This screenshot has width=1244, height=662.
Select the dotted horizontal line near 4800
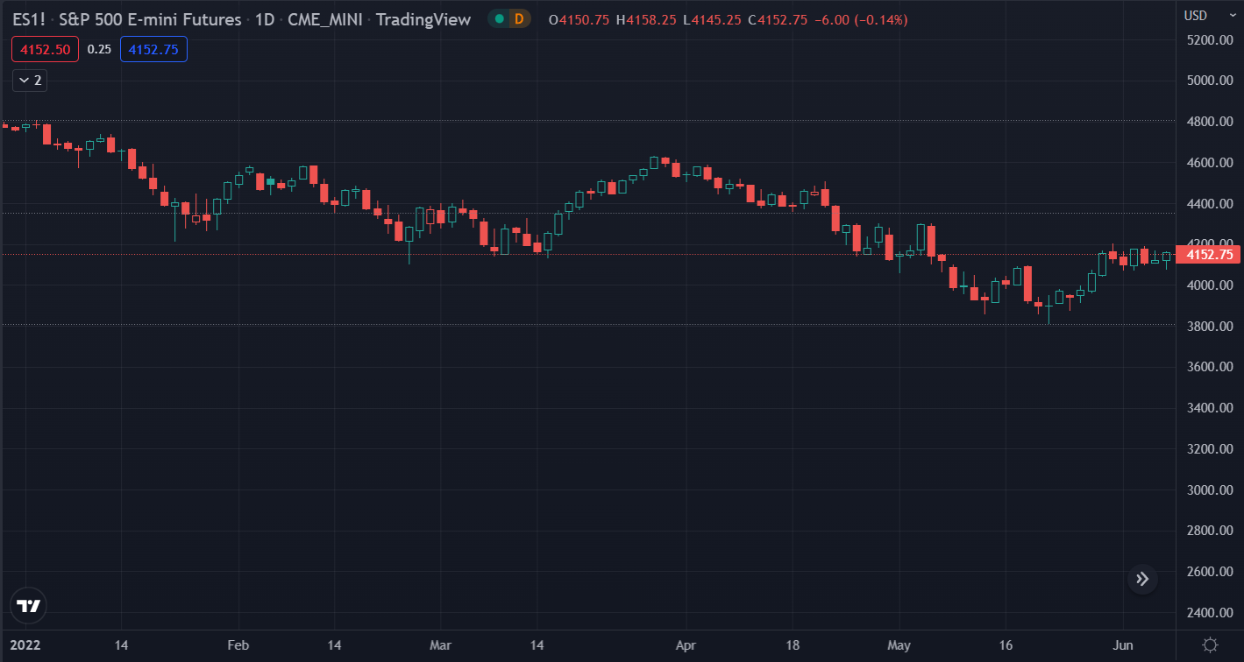coord(587,121)
